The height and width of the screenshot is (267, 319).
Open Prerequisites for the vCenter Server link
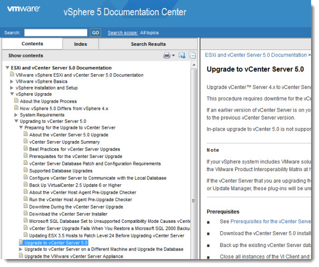pyautogui.click(x=272, y=222)
